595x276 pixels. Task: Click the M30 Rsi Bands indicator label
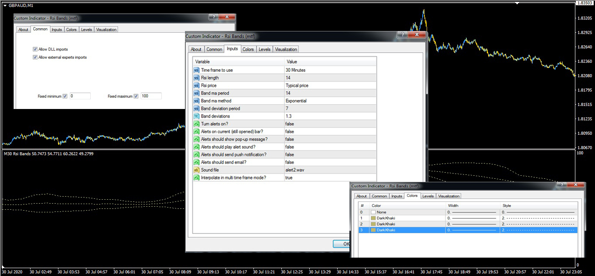48,153
